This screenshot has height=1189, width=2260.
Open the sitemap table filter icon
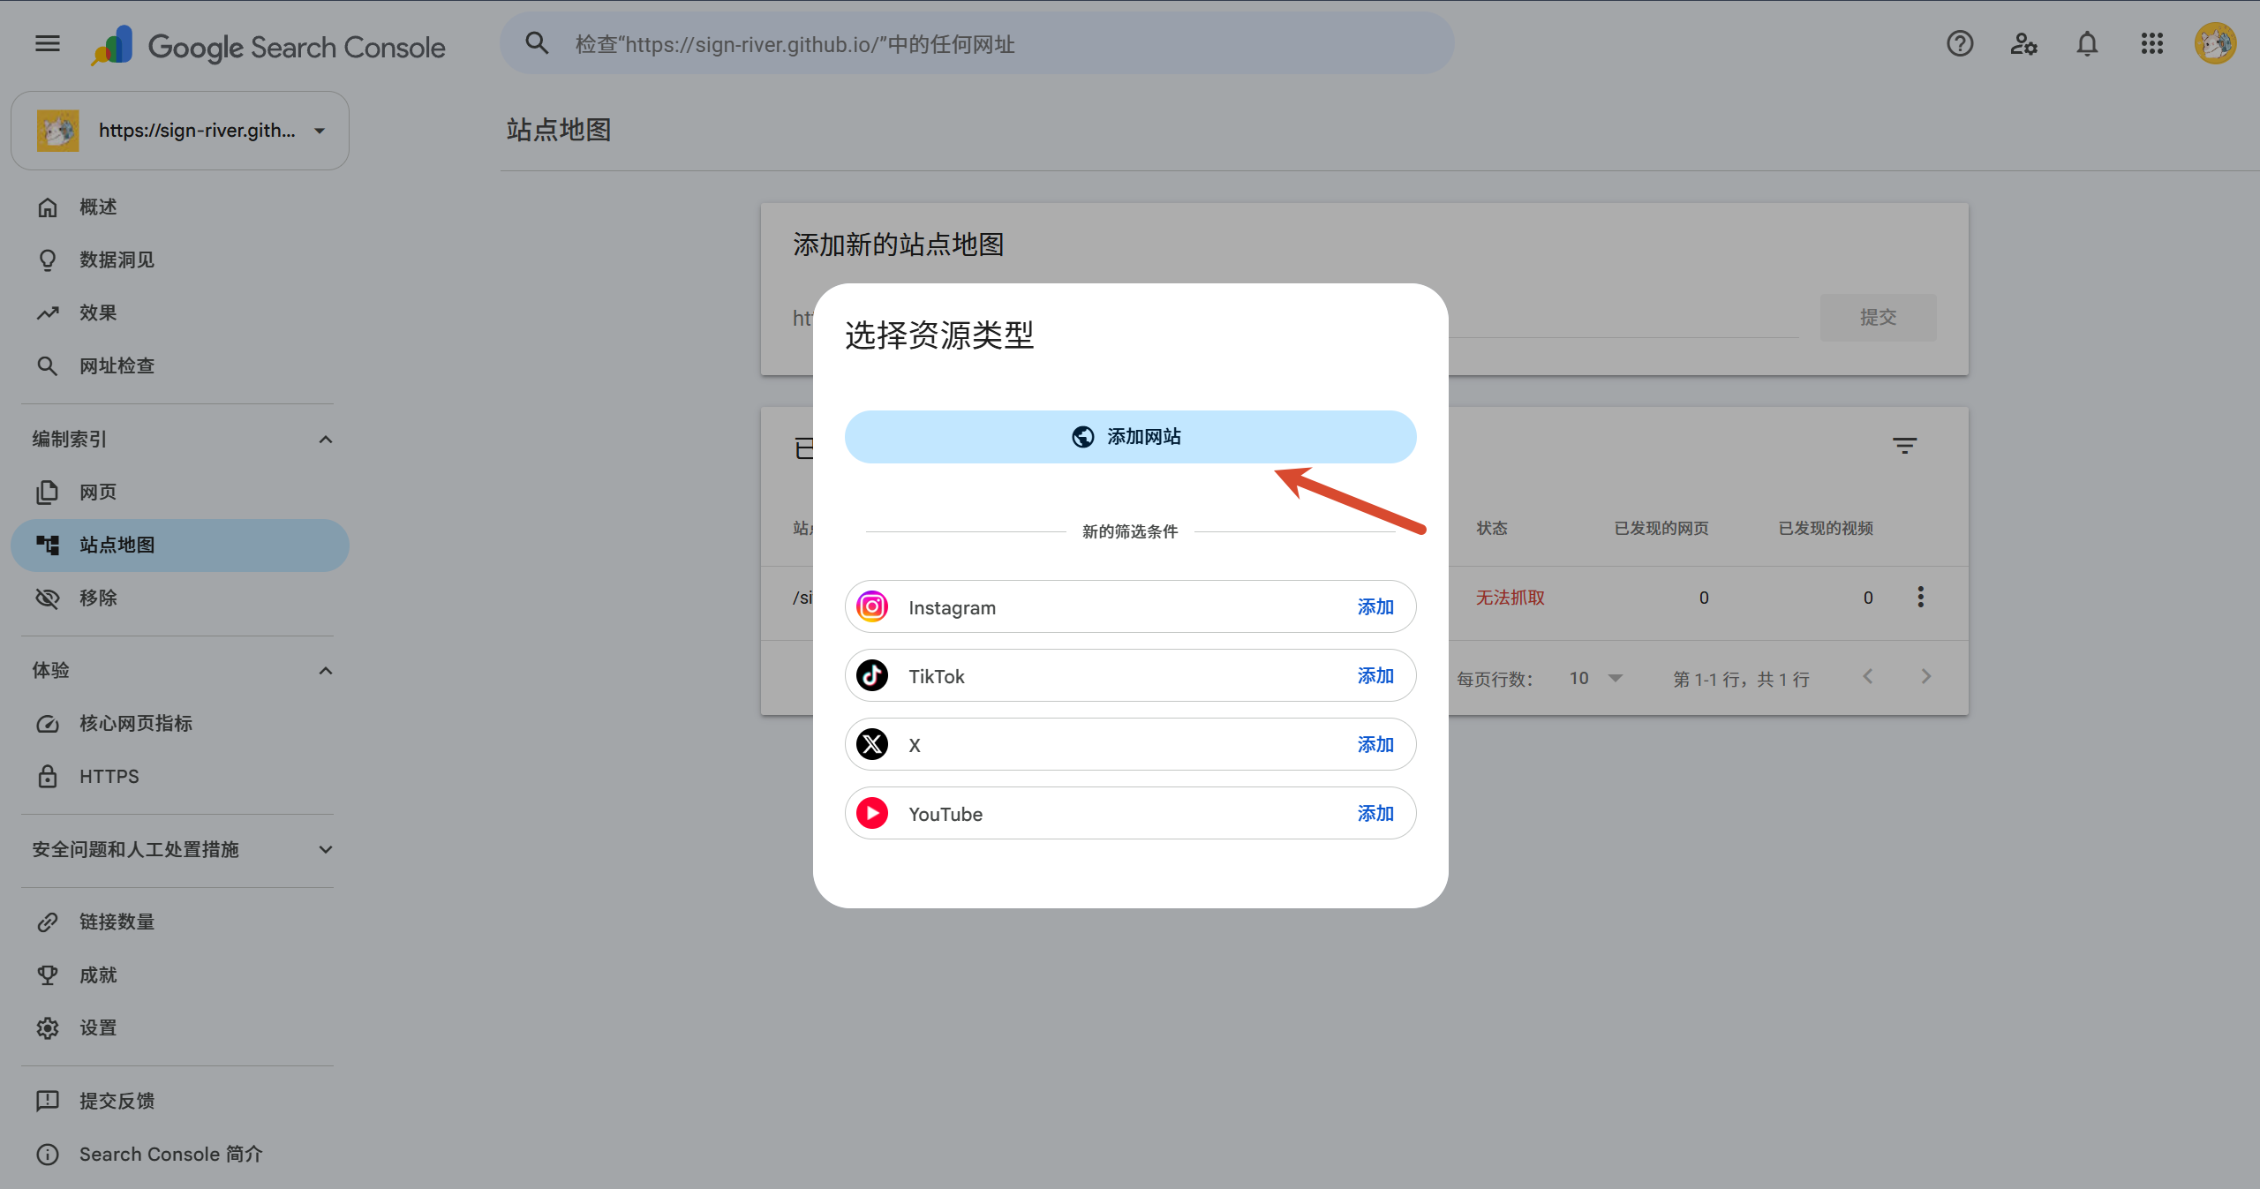[x=1904, y=446]
